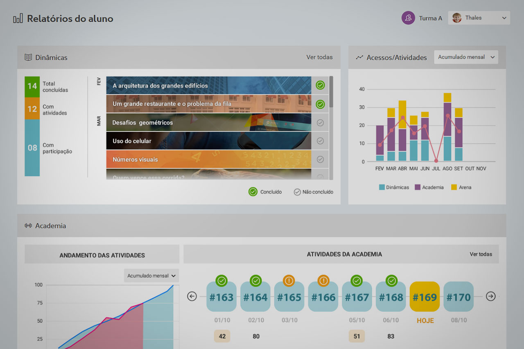This screenshot has height=349, width=524.
Task: Select the Números visuais dynamic item
Action: [208, 159]
